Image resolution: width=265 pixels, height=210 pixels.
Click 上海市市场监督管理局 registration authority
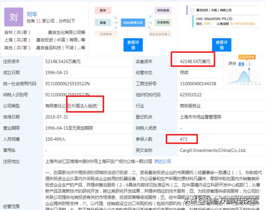201,117
